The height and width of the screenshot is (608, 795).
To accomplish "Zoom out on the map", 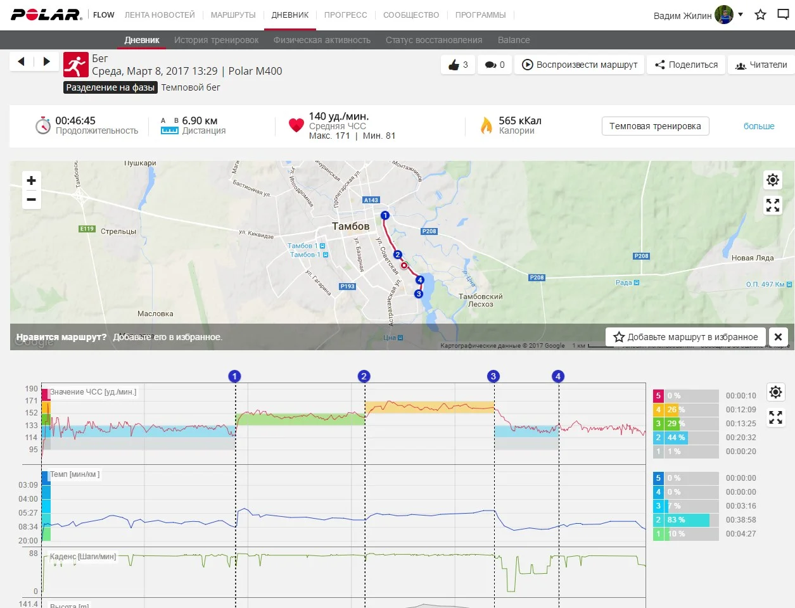I will tap(31, 199).
